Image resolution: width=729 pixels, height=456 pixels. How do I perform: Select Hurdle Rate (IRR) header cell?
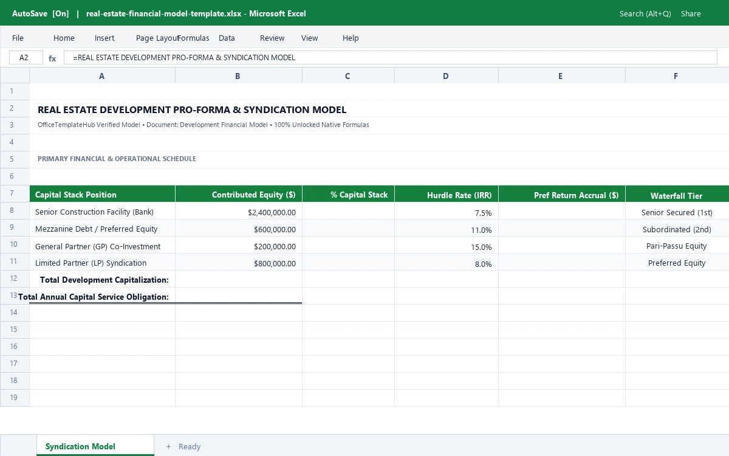pos(446,194)
